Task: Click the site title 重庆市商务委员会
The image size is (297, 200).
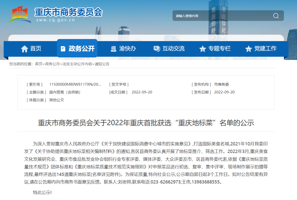Action: point(68,12)
